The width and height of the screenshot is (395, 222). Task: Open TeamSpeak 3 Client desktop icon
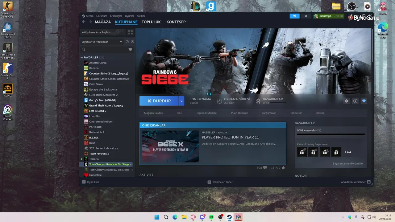(8, 30)
